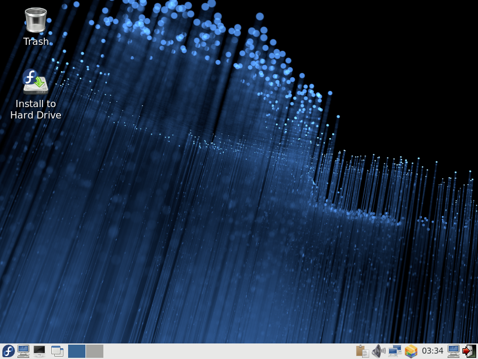Click the 03:34 clock

coord(433,351)
